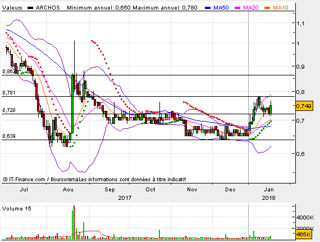Click the largest red volume bar
The height and width of the screenshot is (242, 320).
click(x=74, y=222)
